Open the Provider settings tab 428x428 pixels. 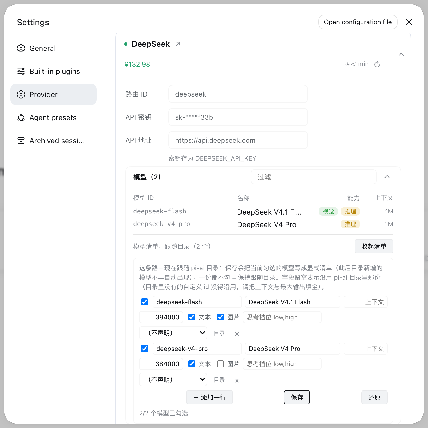53,94
